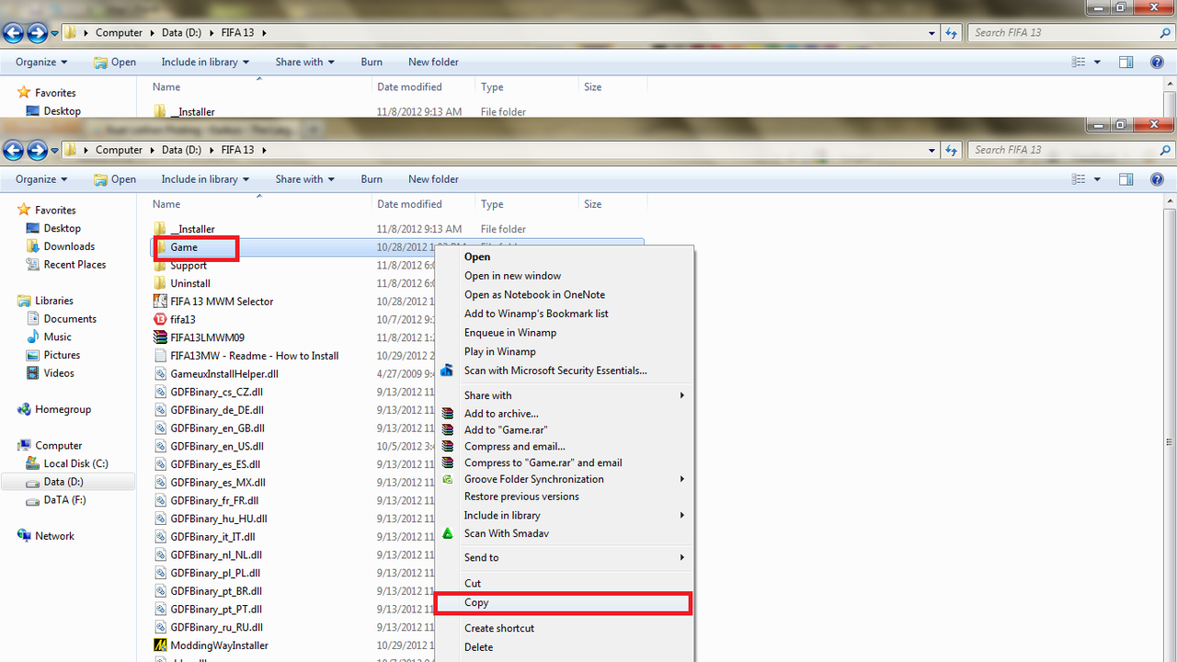Screen dimensions: 1177x662
Task: Create New folder from front window toolbar
Action: pos(433,179)
